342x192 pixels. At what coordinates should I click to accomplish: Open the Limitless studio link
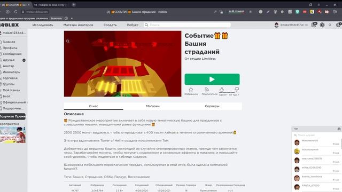(208, 59)
